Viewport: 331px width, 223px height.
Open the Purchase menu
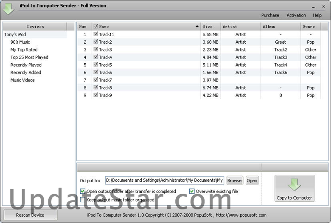point(270,15)
